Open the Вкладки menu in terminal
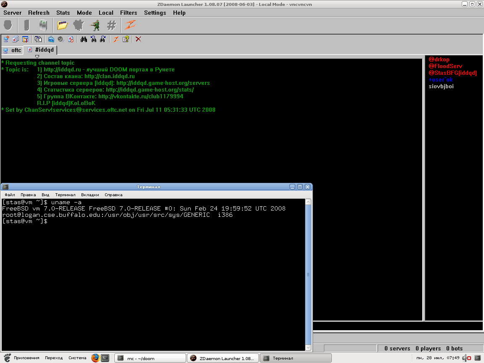Viewport: 484px width, 363px height. coord(90,195)
